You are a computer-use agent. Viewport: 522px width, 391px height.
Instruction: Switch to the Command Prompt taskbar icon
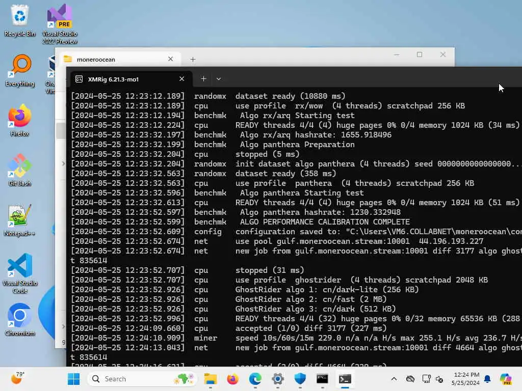click(x=322, y=379)
